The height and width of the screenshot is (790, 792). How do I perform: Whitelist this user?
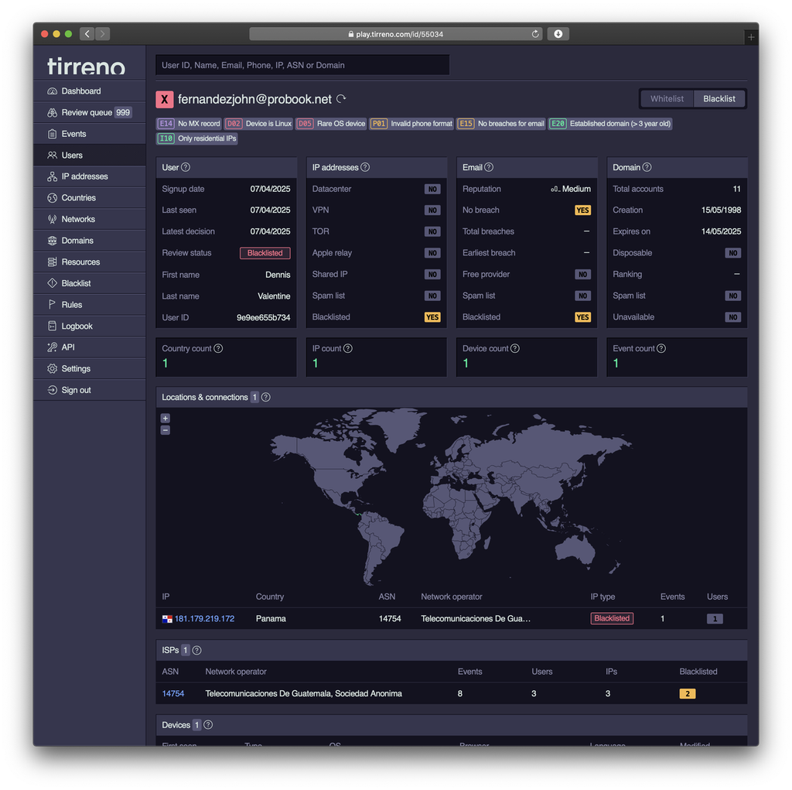coord(667,99)
